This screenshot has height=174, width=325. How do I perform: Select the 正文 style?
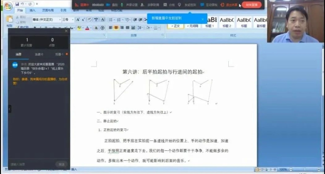coord(176,26)
